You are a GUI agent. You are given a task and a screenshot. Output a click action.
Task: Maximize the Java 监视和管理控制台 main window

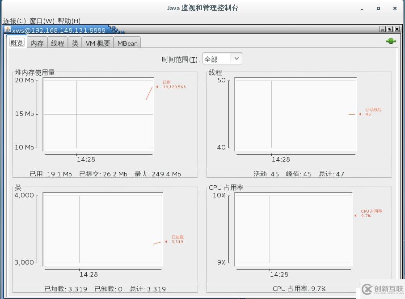click(378, 8)
